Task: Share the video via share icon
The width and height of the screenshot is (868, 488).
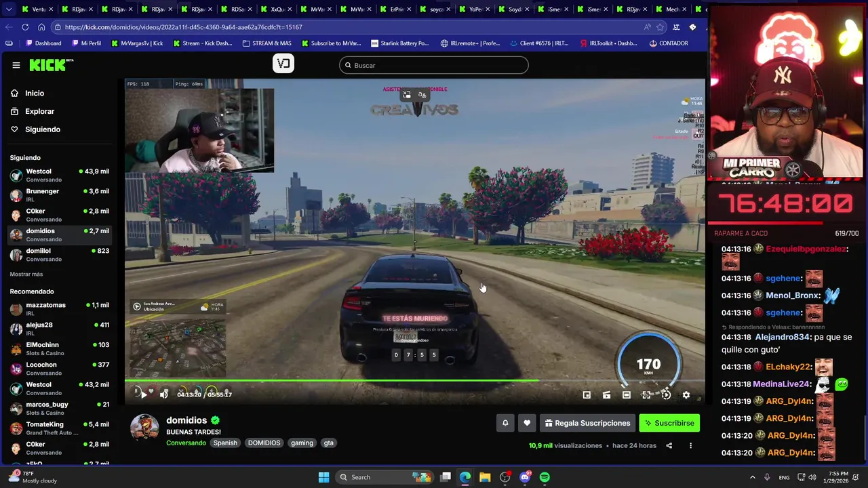Action: pos(669,446)
